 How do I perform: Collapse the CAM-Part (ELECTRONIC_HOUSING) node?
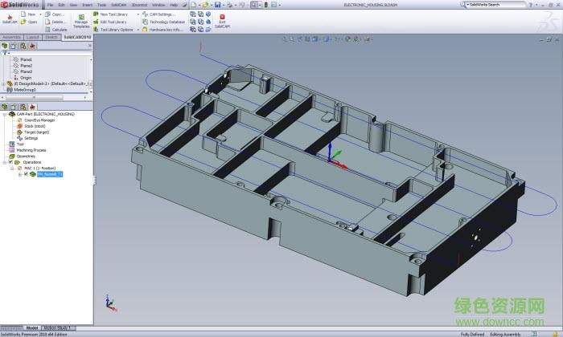coord(4,114)
